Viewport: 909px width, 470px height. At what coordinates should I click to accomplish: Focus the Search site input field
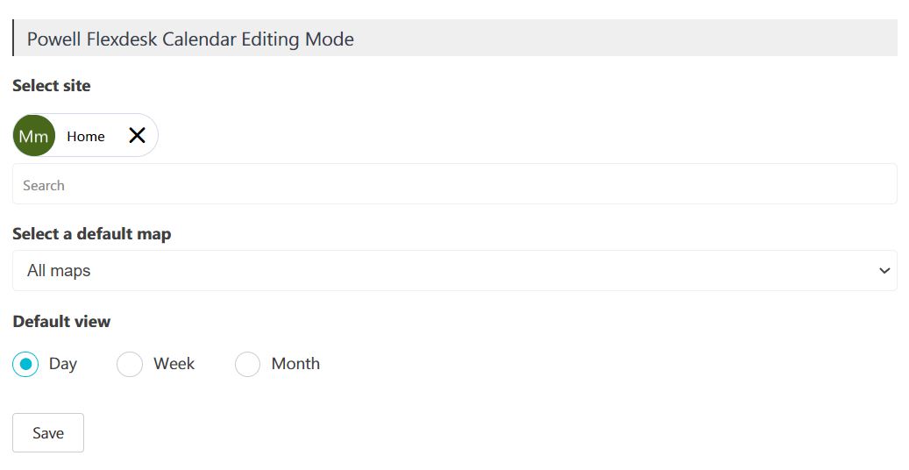tap(454, 184)
